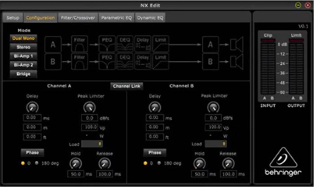This screenshot has width=314, height=187.
Task: Toggle the Channel Link button
Action: pyautogui.click(x=126, y=86)
